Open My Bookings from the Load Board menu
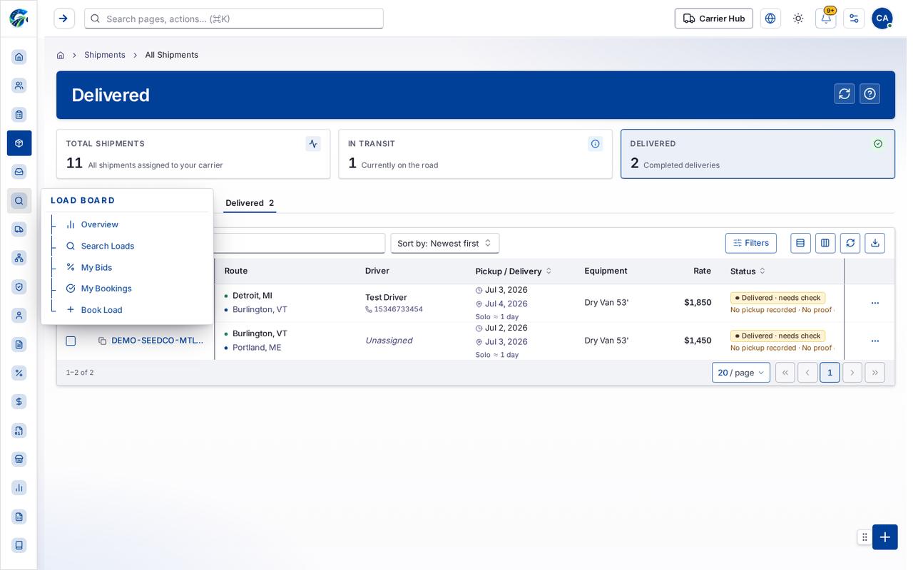Screen dimensions: 913x570 point(106,289)
